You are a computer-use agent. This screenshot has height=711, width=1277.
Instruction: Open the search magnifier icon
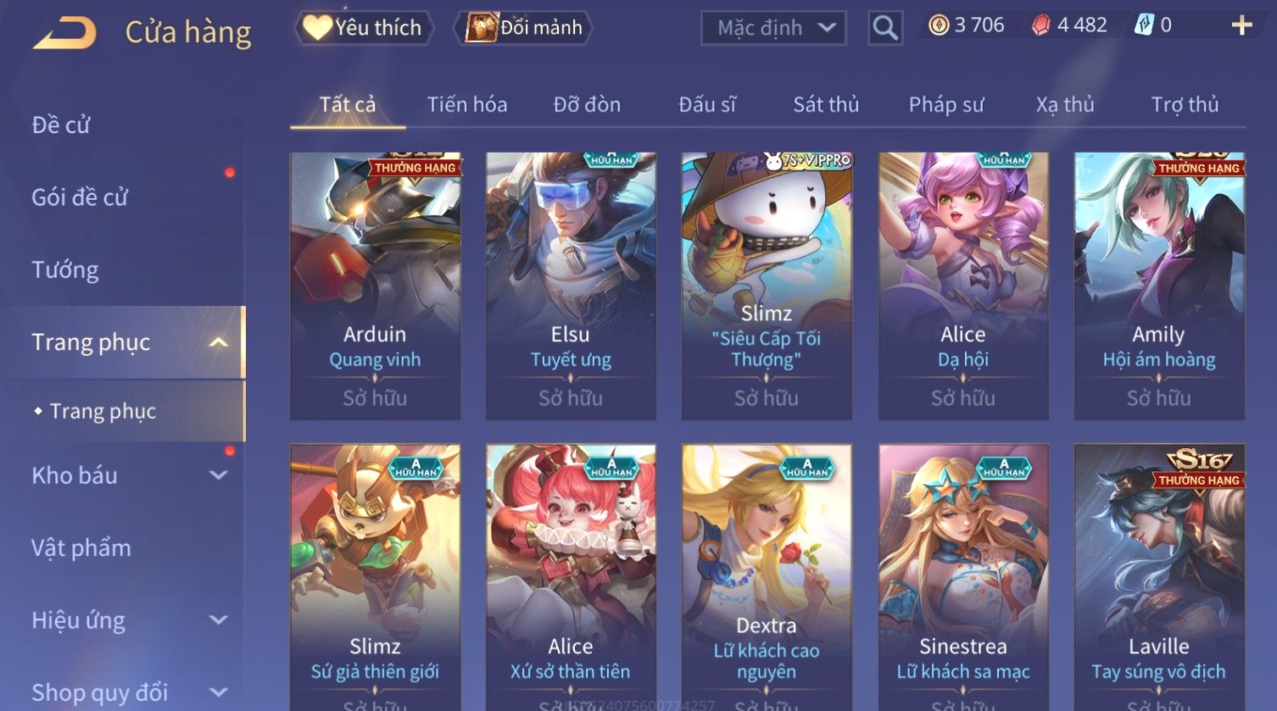[x=885, y=28]
